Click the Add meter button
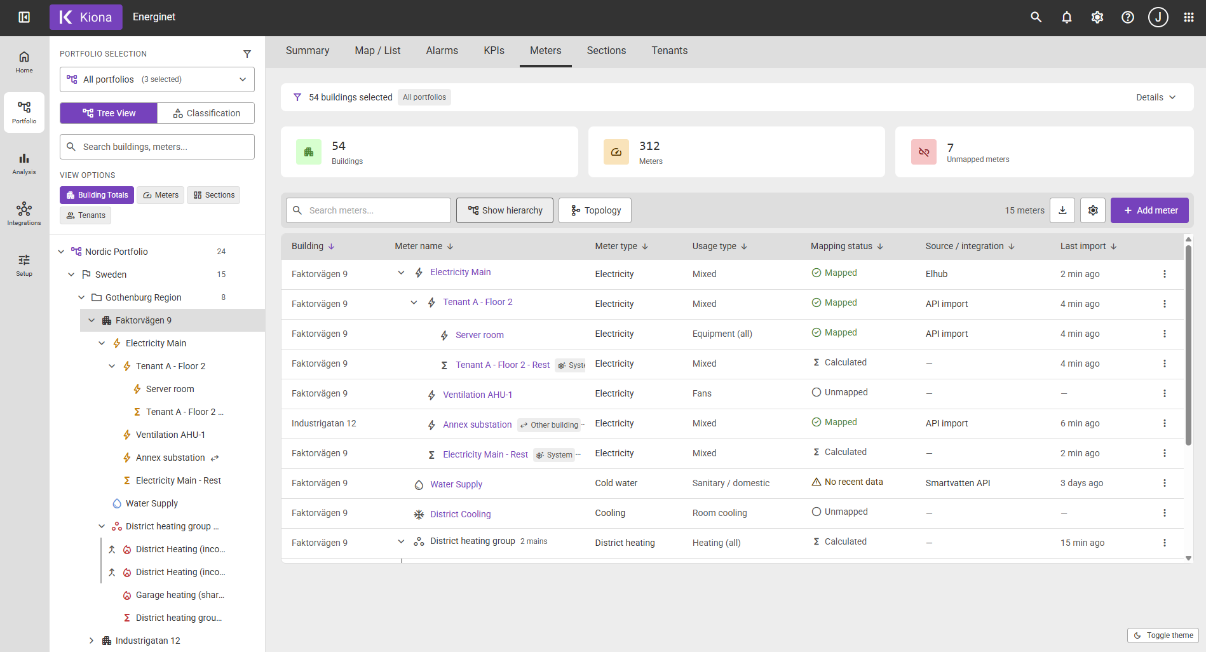Image resolution: width=1206 pixels, height=652 pixels. pos(1149,210)
